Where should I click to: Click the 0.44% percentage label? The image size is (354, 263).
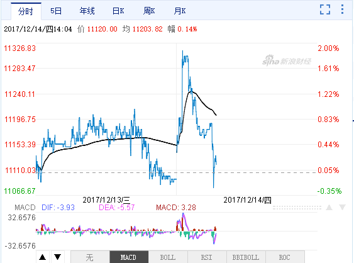click(328, 144)
